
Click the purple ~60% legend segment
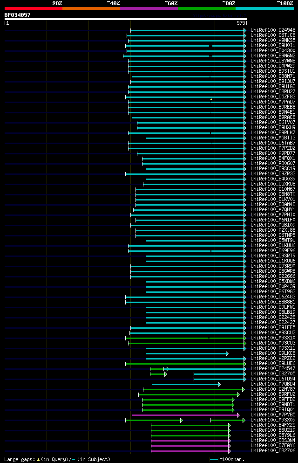click(149, 8)
